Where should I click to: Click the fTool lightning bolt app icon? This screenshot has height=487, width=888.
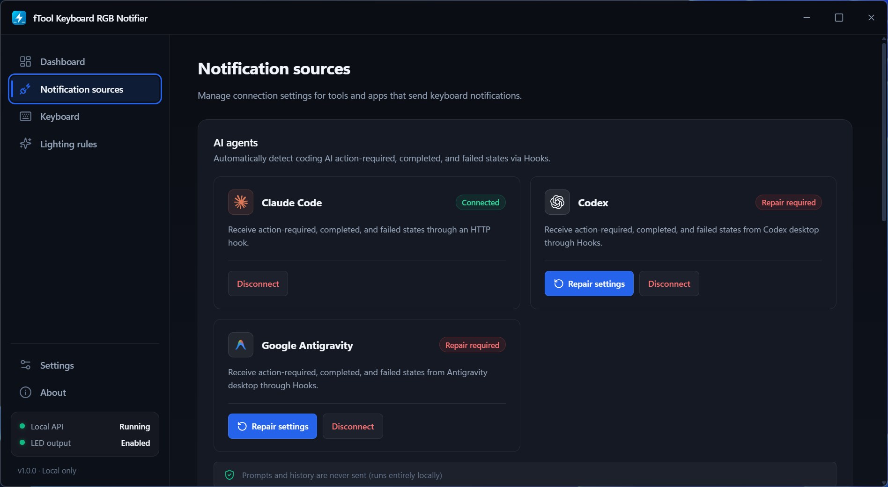point(19,18)
